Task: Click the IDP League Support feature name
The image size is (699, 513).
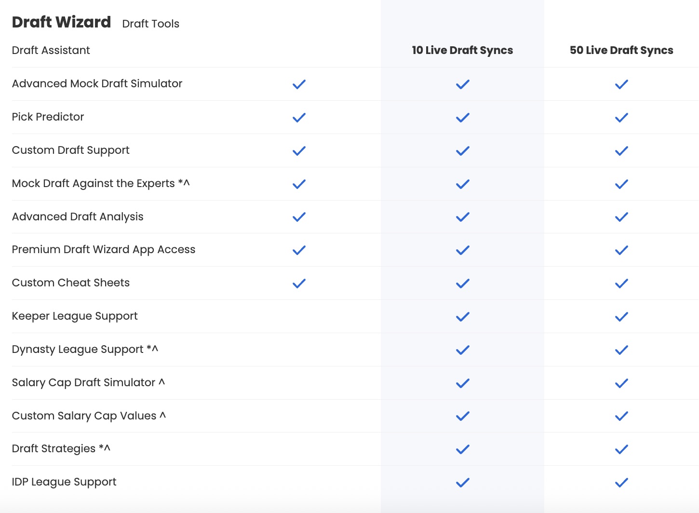Action: (x=64, y=482)
